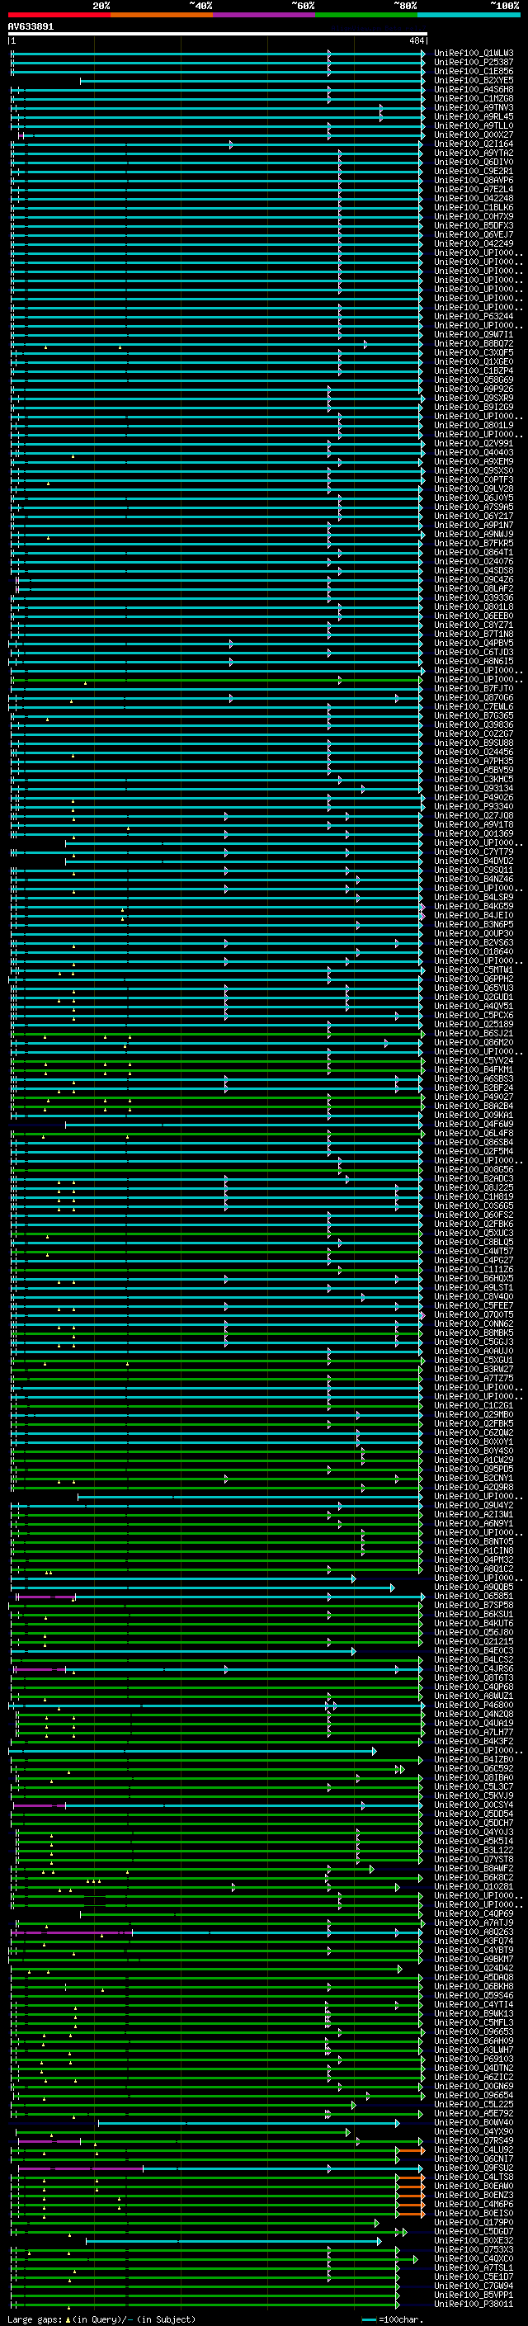Image resolution: width=528 pixels, height=2326 pixels.
Task: Select UniRef100_P69103 label
Action: pyautogui.click(x=474, y=2059)
